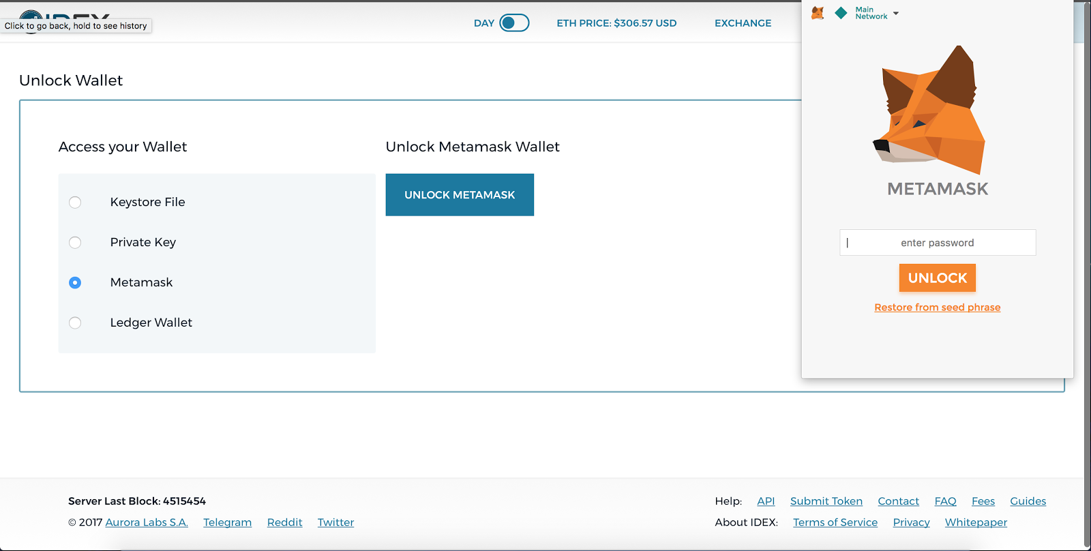Open Restore from seed phrase link

(938, 308)
